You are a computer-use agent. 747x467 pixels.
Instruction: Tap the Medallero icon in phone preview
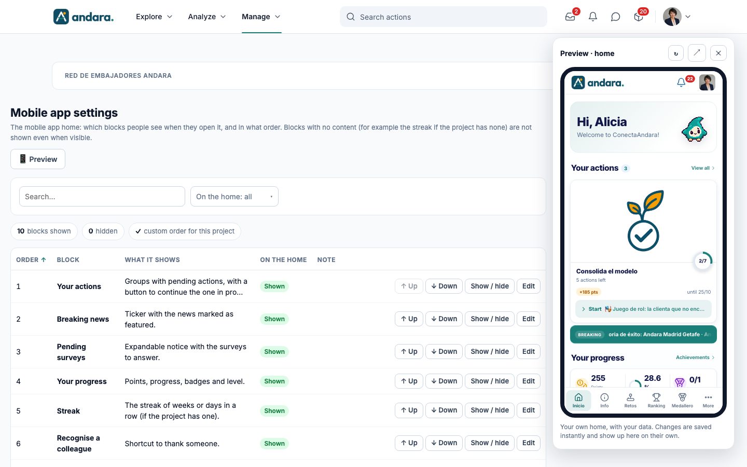(682, 400)
